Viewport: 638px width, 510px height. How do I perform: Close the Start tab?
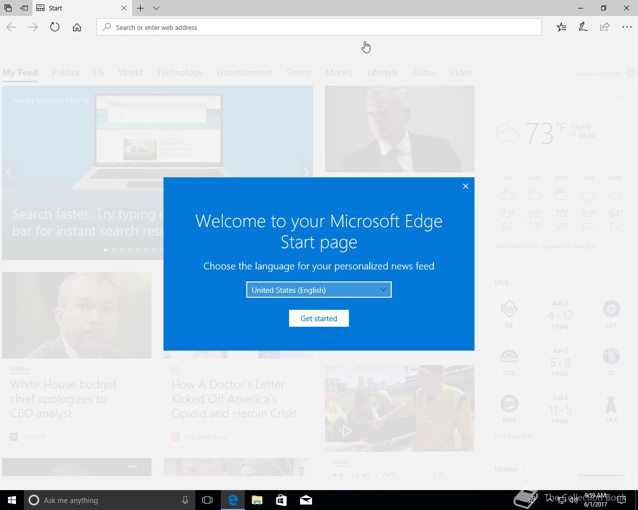tap(124, 8)
